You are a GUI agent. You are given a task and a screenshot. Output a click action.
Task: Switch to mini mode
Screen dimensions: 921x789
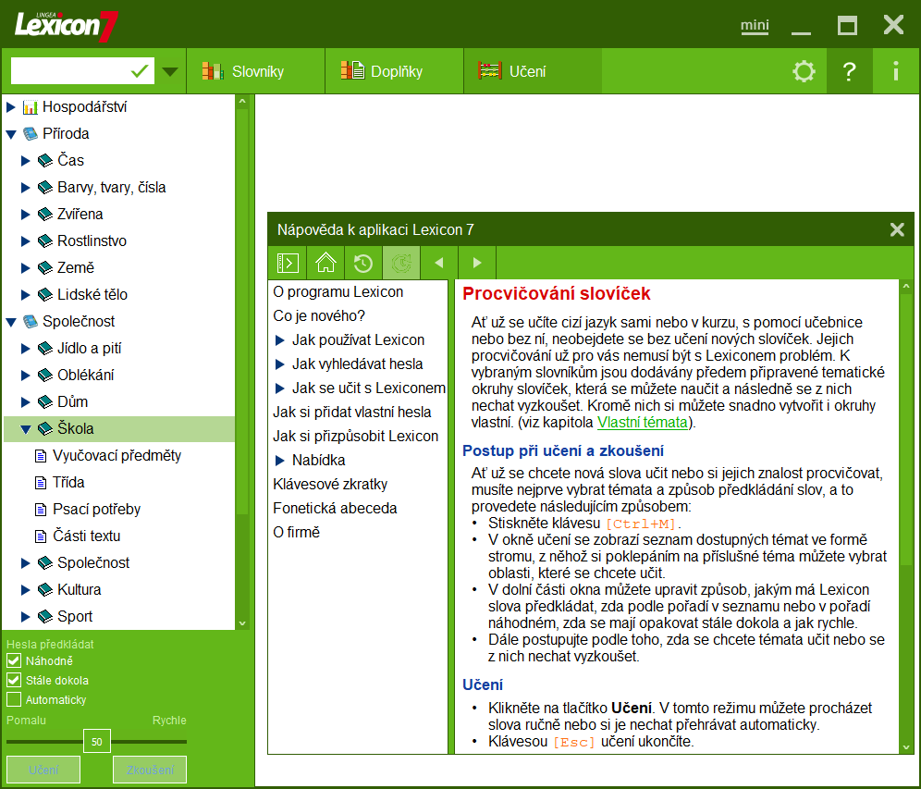tap(755, 25)
